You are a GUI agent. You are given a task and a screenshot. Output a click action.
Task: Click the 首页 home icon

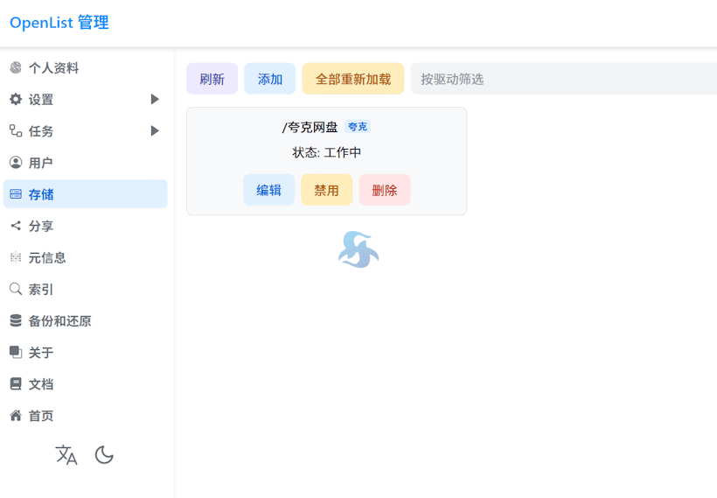click(16, 415)
